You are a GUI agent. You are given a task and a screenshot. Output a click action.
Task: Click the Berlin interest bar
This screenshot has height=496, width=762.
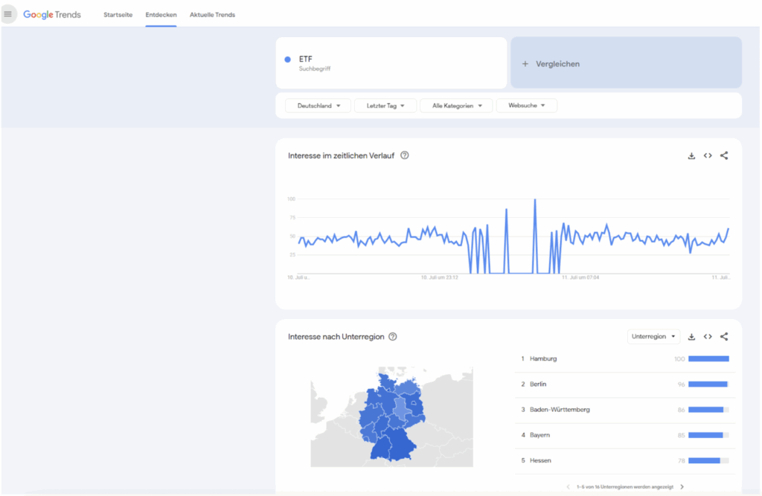[708, 384]
